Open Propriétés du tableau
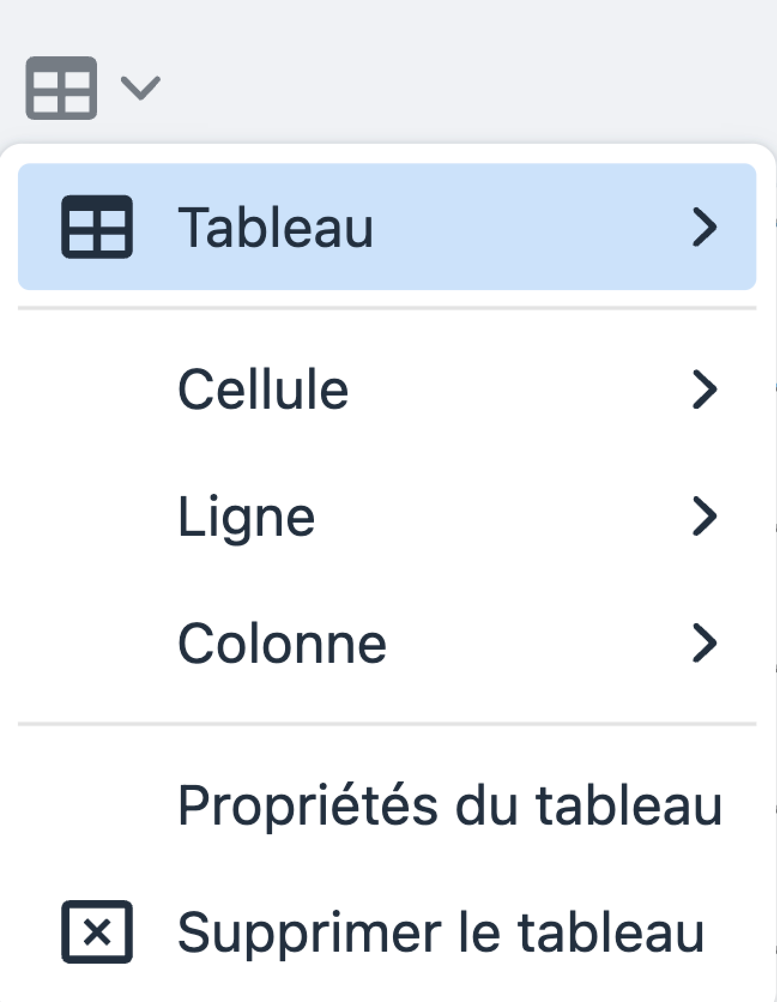This screenshot has height=1002, width=777. (x=449, y=805)
